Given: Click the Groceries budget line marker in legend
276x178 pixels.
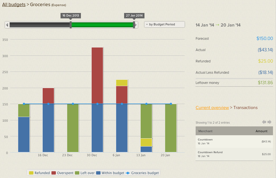Looking at the screenshot, I should (x=128, y=173).
